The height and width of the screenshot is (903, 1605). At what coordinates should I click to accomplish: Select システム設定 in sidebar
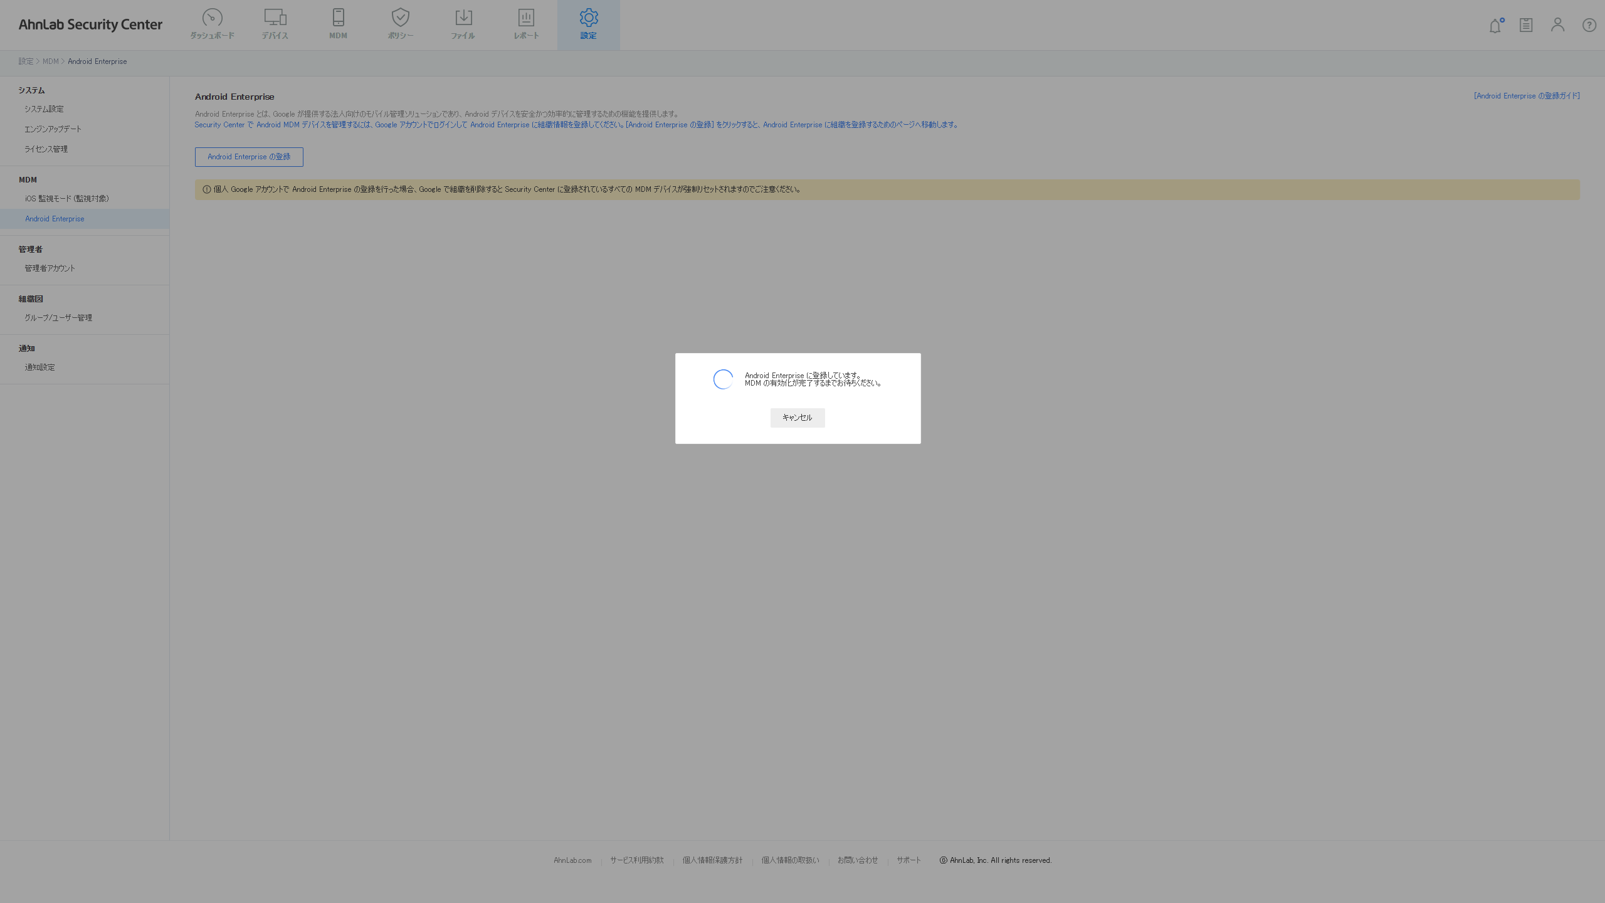pos(44,109)
